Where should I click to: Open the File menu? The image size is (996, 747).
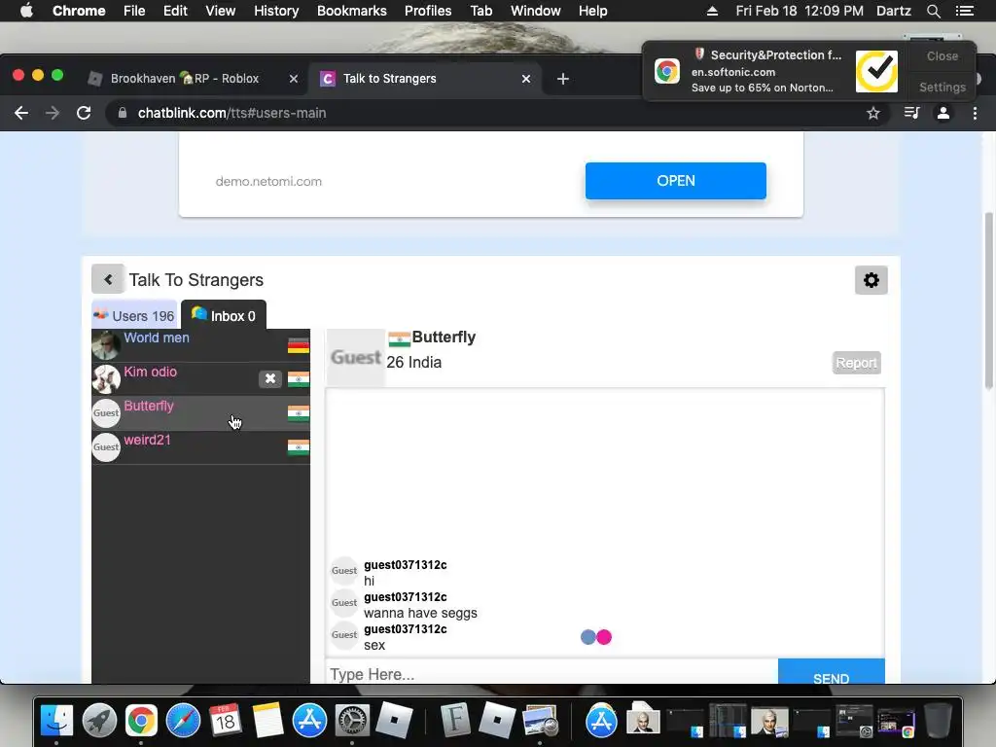pos(134,11)
